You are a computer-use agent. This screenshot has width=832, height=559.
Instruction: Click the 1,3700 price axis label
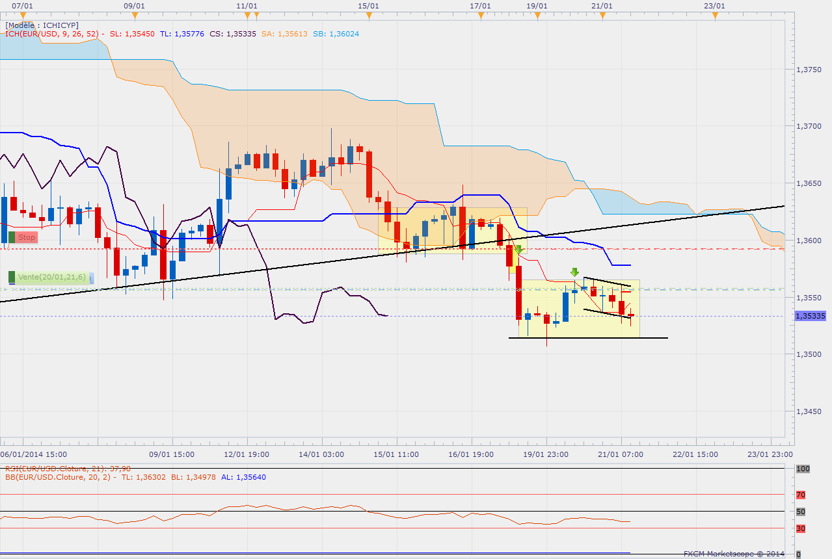pos(809,126)
